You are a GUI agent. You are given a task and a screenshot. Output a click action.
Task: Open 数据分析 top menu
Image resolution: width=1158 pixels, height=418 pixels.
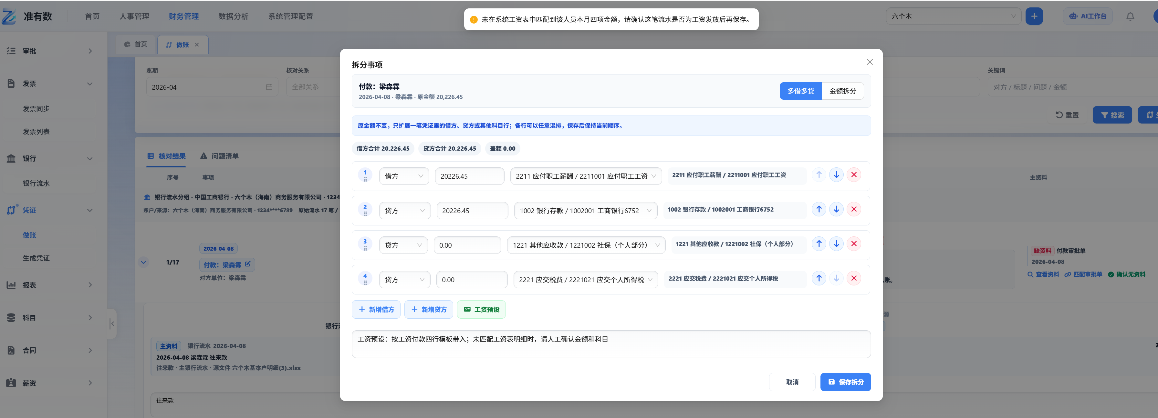pyautogui.click(x=233, y=16)
